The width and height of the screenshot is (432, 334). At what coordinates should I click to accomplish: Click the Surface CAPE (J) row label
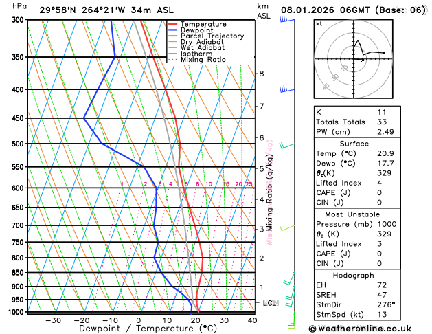(x=333, y=192)
